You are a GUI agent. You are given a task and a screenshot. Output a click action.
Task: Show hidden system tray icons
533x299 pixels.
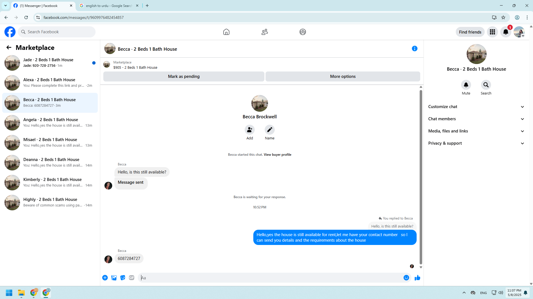tap(464, 293)
